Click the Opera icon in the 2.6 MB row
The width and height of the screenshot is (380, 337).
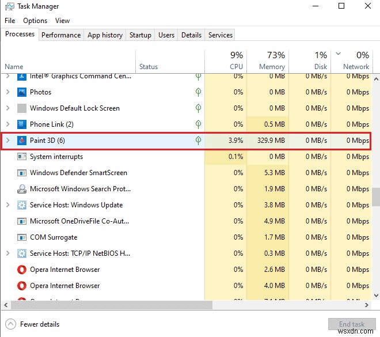point(22,270)
